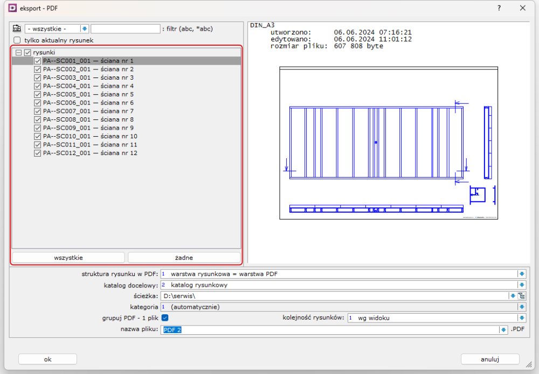The image size is (539, 374).
Task: Confirm export with the 'ok' button
Action: tap(47, 359)
